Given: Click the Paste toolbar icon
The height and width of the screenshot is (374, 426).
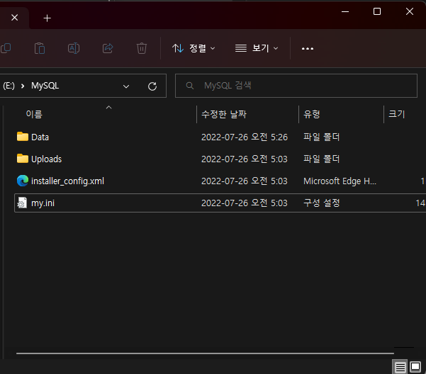Looking at the screenshot, I should pyautogui.click(x=40, y=49).
